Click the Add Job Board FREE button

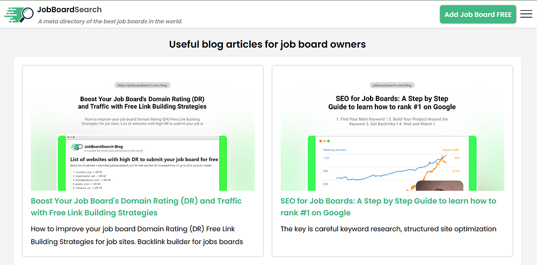click(478, 14)
